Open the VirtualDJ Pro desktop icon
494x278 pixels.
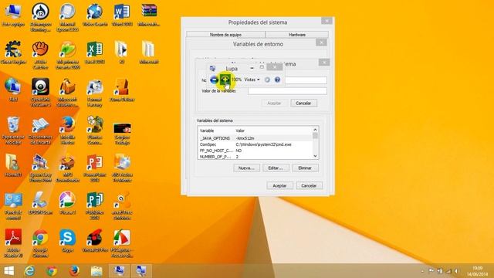[x=95, y=242]
